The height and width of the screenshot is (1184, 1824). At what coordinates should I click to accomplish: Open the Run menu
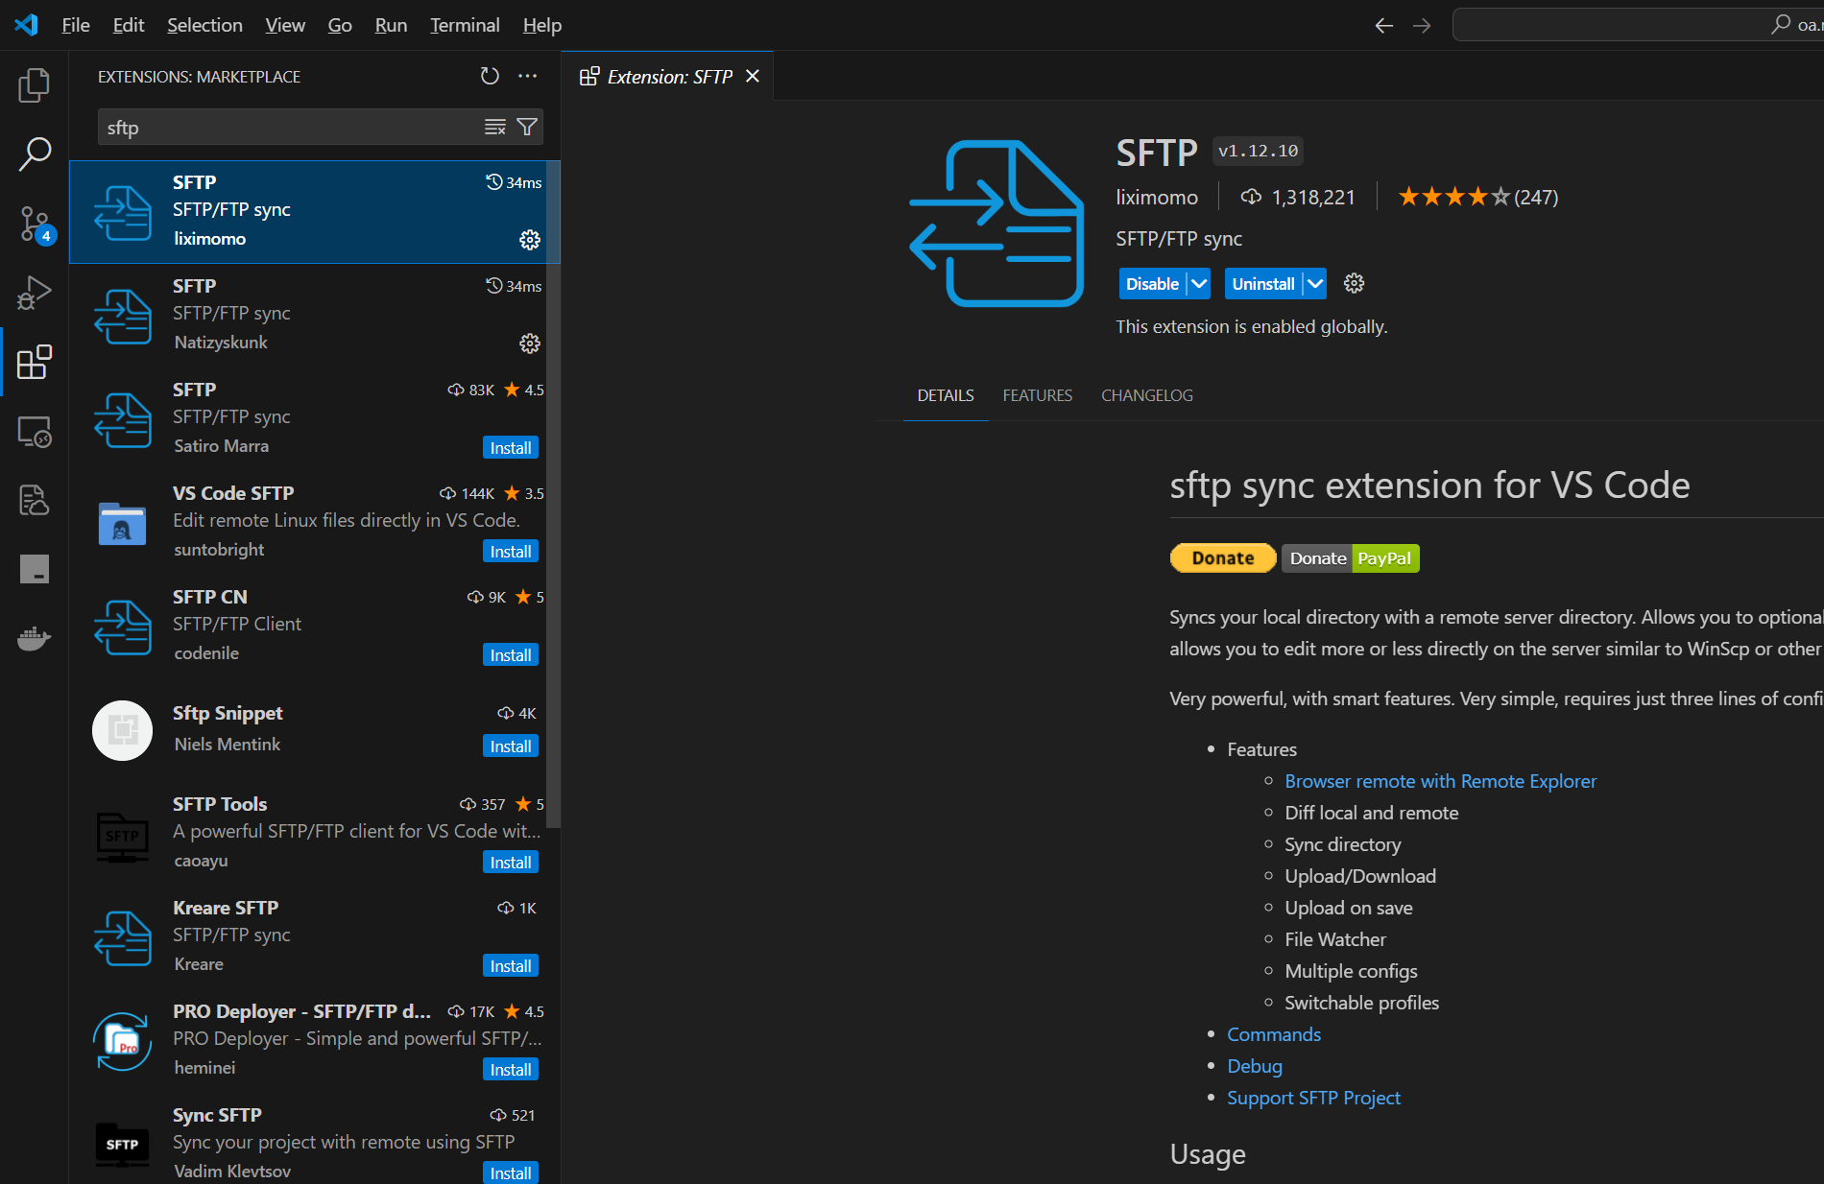click(391, 25)
